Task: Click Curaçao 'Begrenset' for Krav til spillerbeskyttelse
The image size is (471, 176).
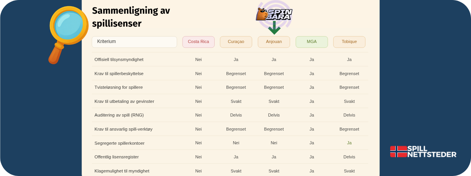Action: (236, 74)
